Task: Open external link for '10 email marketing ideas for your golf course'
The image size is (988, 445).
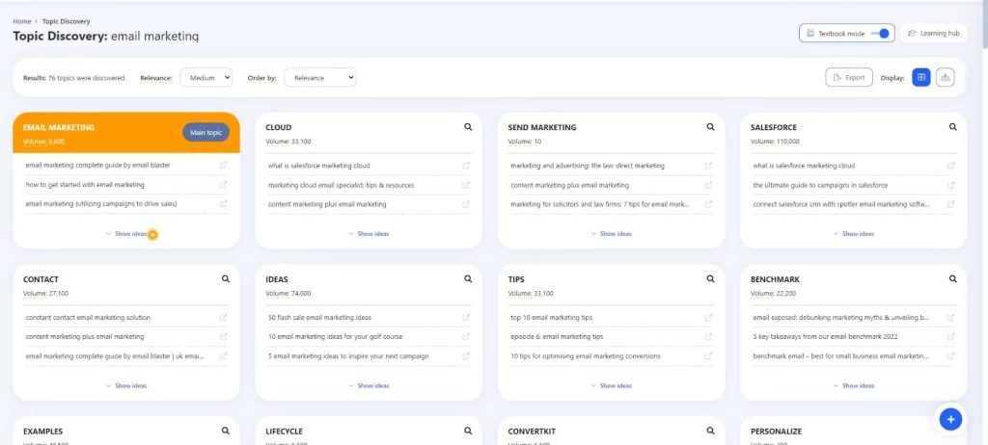Action: 466,337
